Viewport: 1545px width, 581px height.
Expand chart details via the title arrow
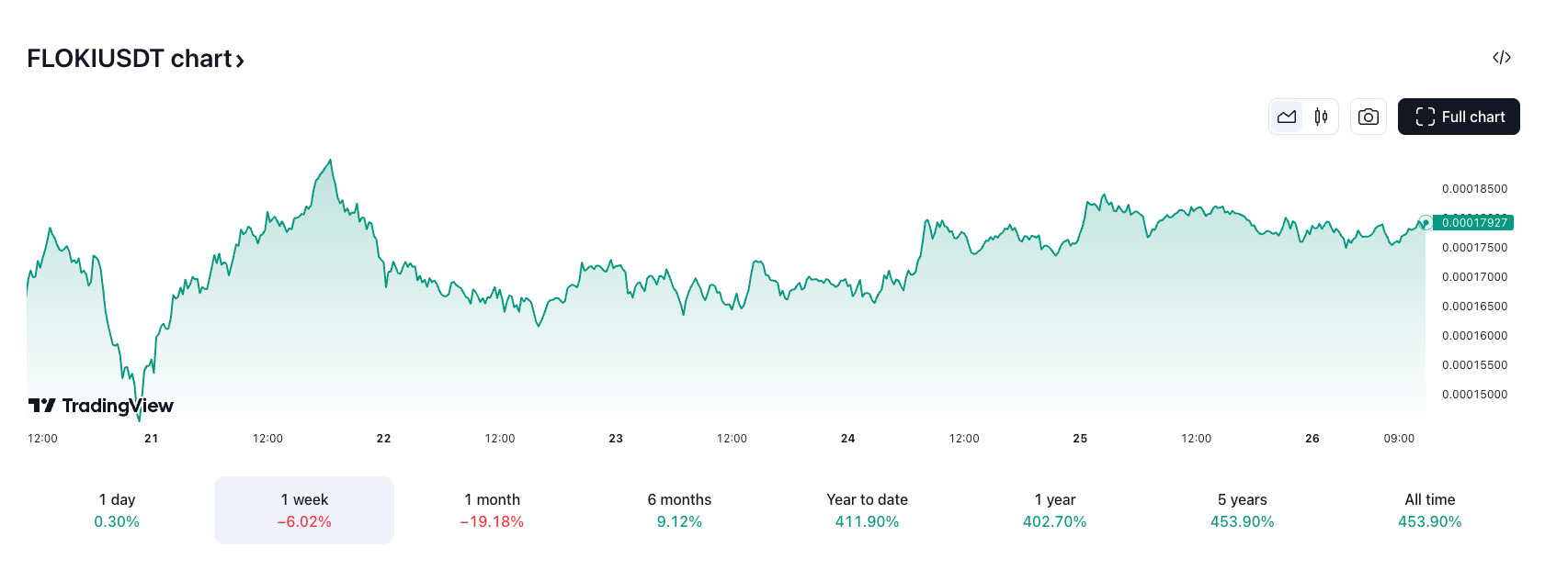(x=242, y=60)
